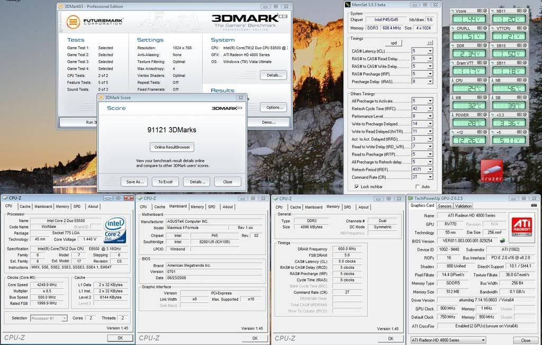Click the screenshot camera icon in GPU-Z
This screenshot has width=542, height=345.
pyautogui.click(x=534, y=205)
